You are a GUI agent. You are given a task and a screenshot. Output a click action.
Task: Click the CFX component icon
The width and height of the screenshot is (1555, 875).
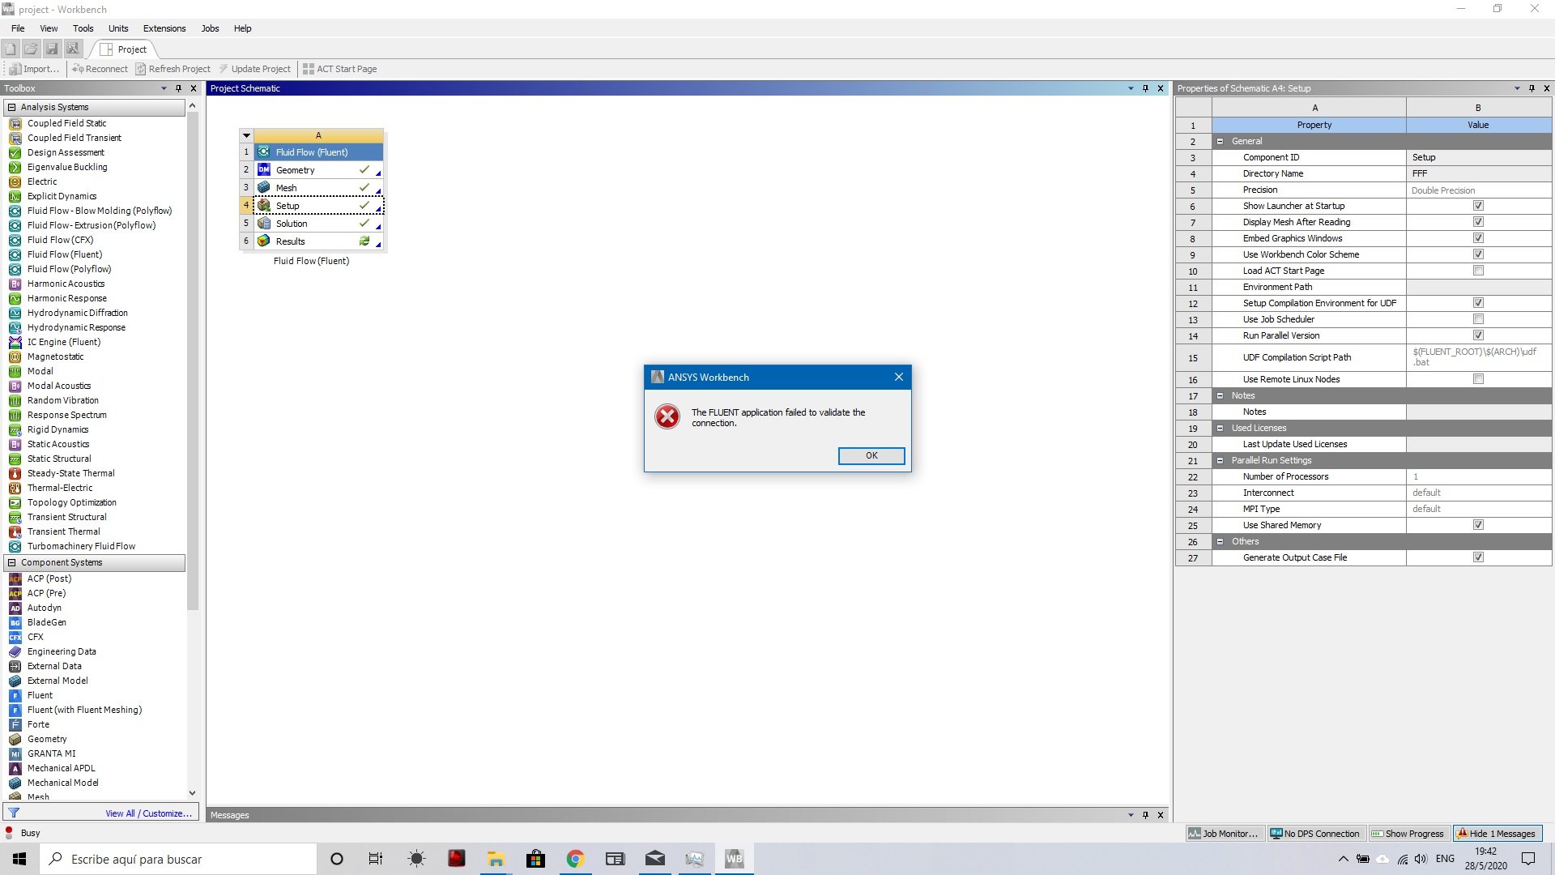click(15, 637)
